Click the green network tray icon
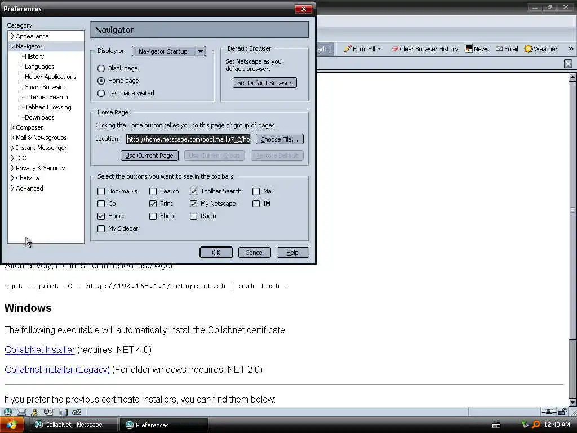Viewport: 577px width, 433px height. coord(525,425)
